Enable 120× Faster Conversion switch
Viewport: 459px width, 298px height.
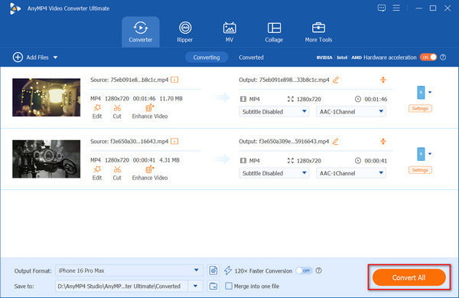[304, 270]
